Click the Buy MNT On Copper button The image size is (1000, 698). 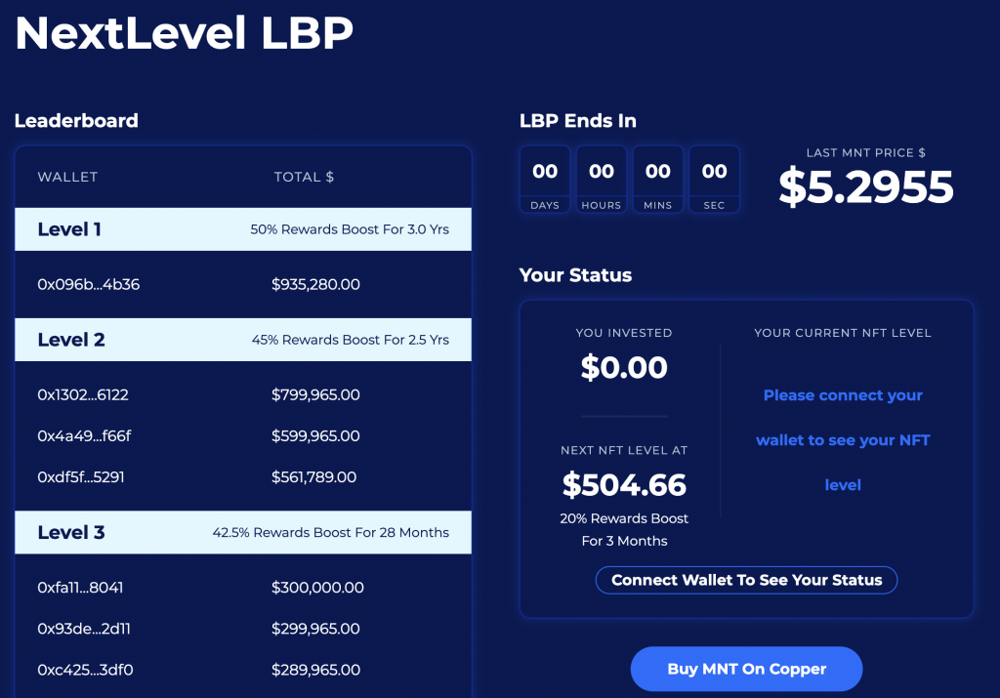pos(746,670)
